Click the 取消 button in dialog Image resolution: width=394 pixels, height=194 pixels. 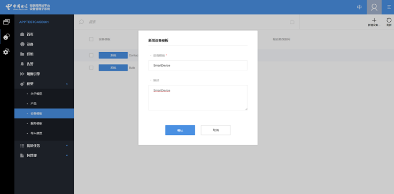coord(215,130)
